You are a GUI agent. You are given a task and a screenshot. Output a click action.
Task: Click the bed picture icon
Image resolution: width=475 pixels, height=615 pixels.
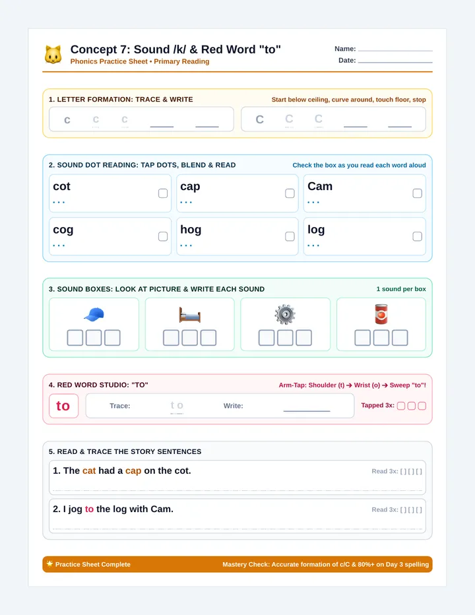tap(190, 315)
